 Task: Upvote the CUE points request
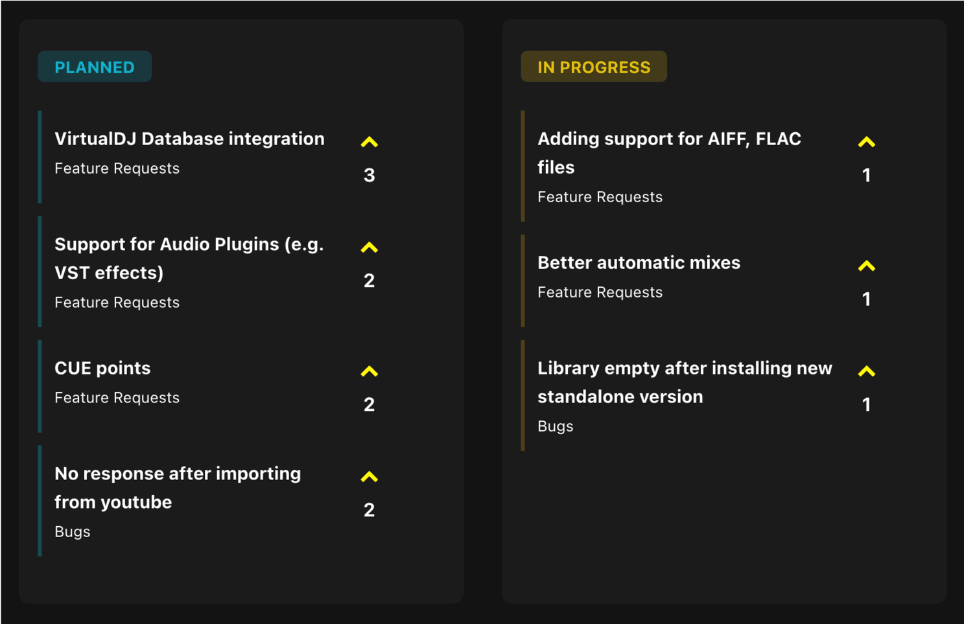click(x=369, y=371)
